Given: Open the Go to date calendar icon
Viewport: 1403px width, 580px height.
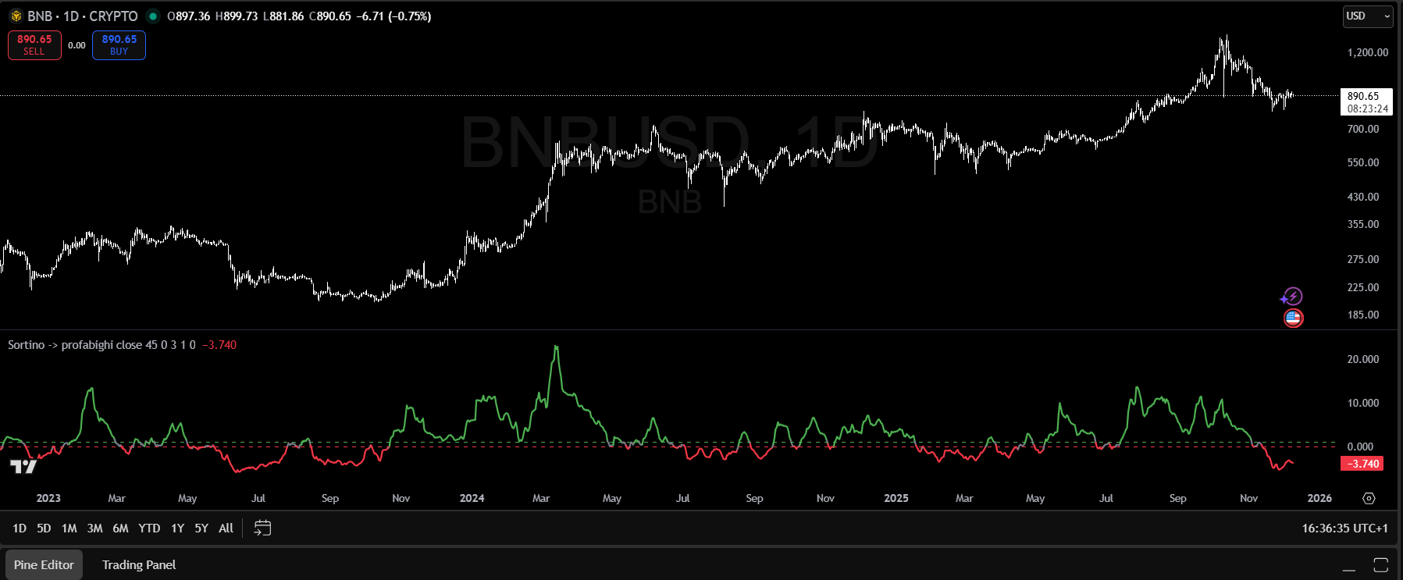Looking at the screenshot, I should pyautogui.click(x=262, y=528).
